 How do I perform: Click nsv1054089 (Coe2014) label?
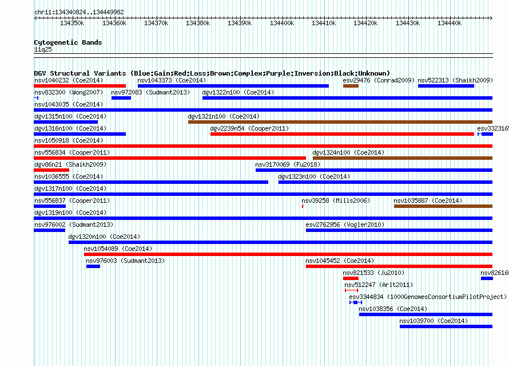click(x=118, y=249)
